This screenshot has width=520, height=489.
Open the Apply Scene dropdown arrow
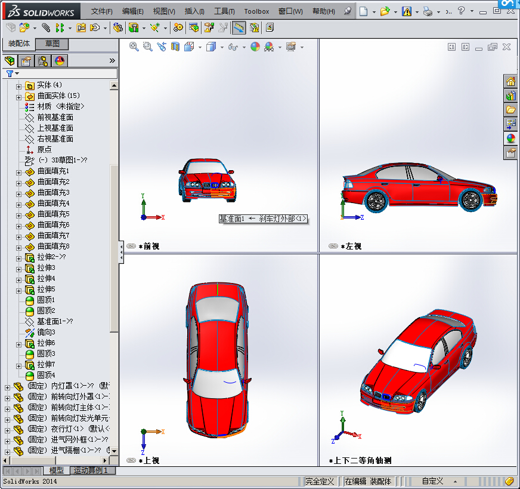280,48
